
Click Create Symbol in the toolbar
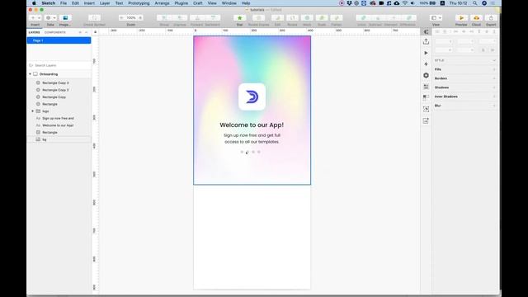94,18
